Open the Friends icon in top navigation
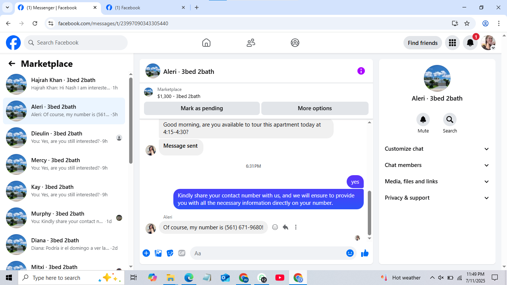Image resolution: width=507 pixels, height=285 pixels. tap(251, 43)
